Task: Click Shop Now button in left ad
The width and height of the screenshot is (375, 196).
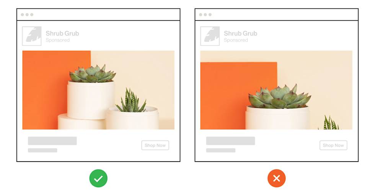Action: 155,145
